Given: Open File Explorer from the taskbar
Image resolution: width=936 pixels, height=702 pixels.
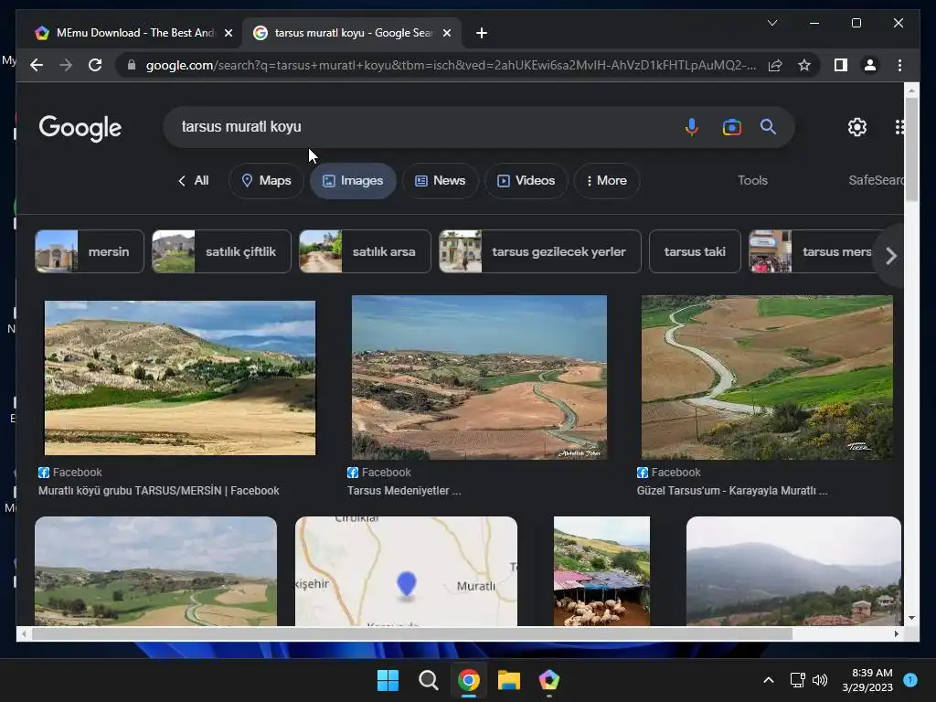Looking at the screenshot, I should [x=508, y=680].
